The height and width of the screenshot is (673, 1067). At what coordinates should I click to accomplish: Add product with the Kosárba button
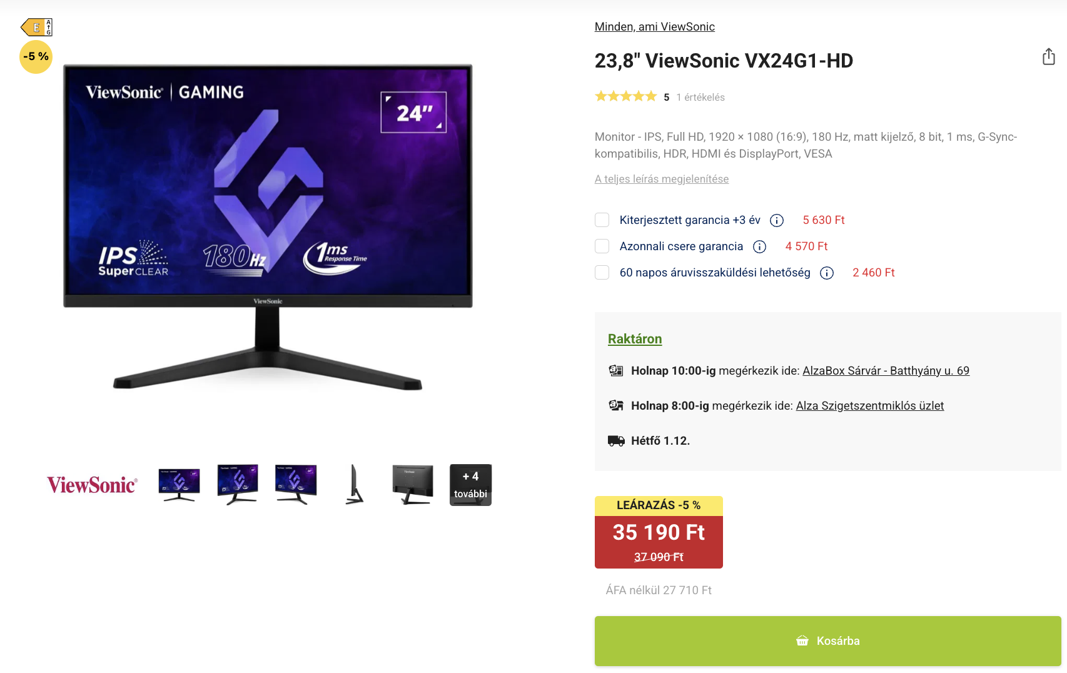(x=828, y=641)
